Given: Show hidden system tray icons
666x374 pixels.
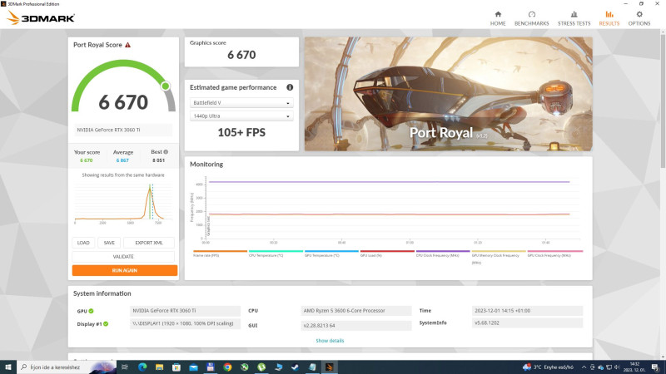Looking at the screenshot, I should [584, 367].
